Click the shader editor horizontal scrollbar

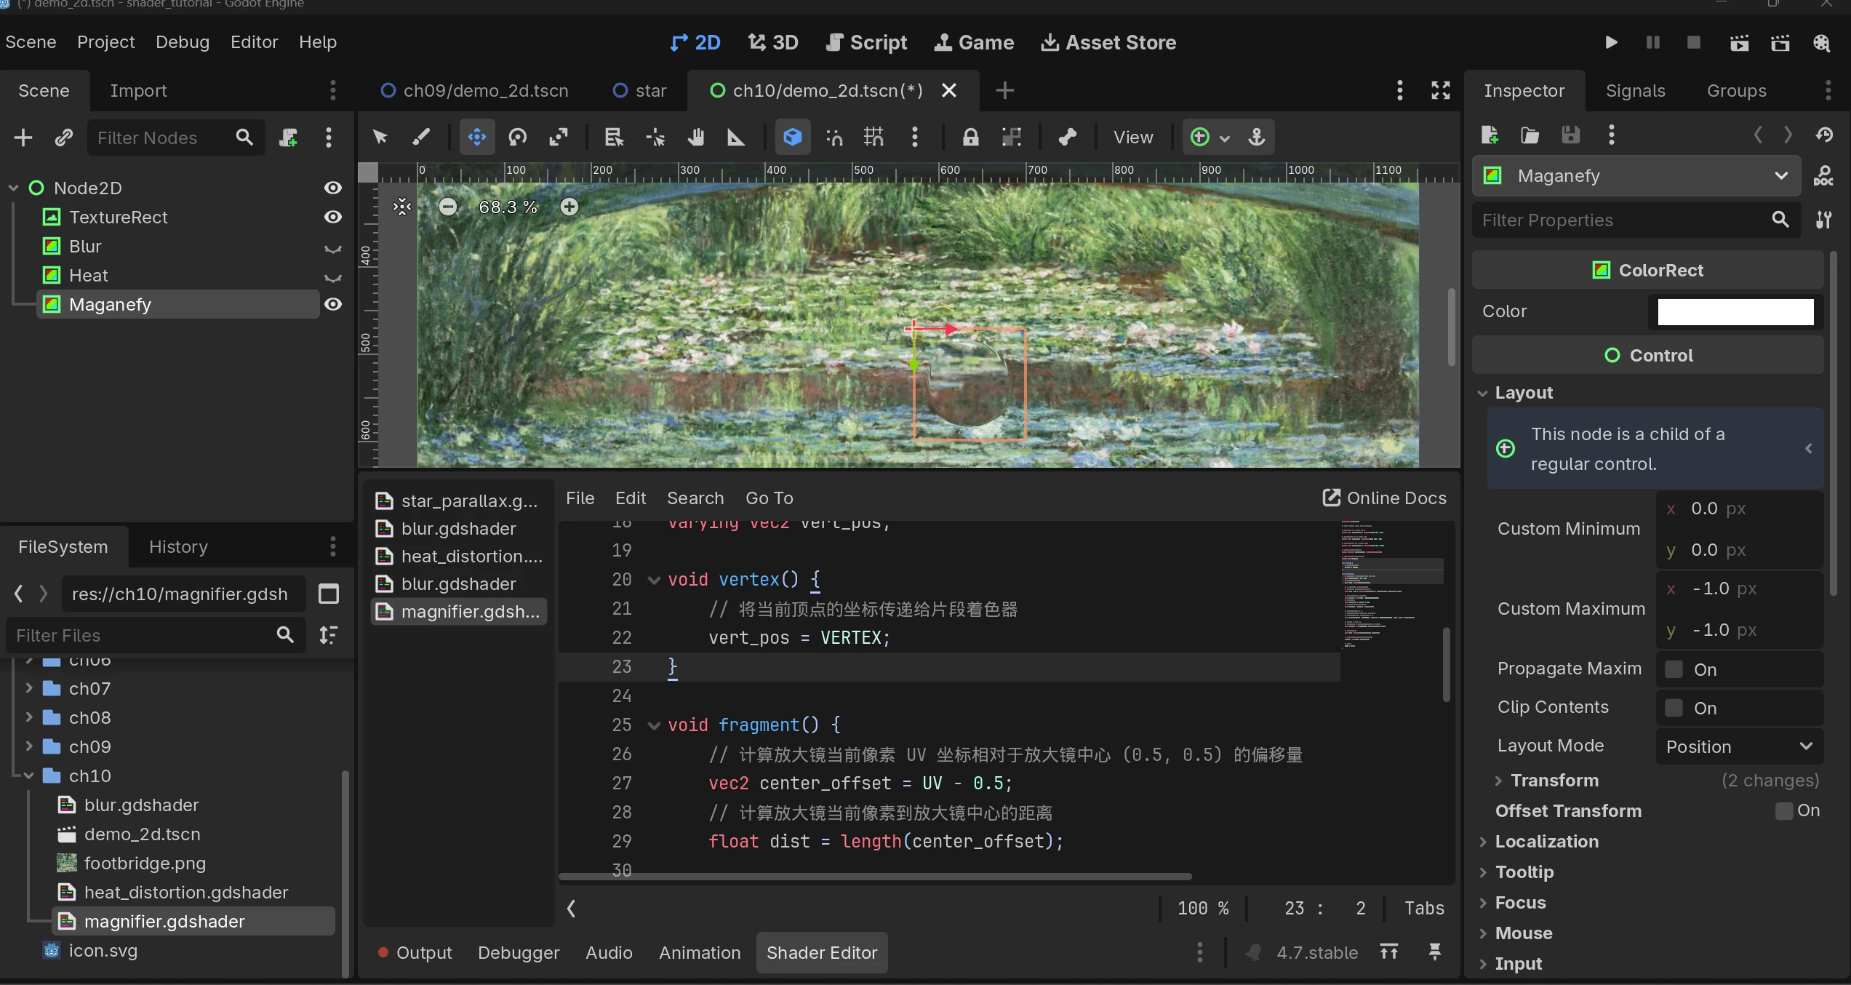tap(875, 877)
